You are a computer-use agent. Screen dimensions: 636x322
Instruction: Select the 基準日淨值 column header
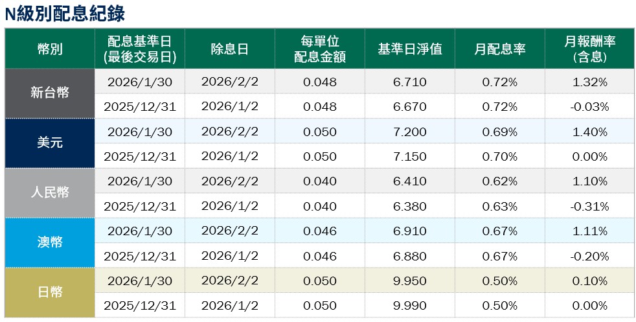pyautogui.click(x=410, y=49)
